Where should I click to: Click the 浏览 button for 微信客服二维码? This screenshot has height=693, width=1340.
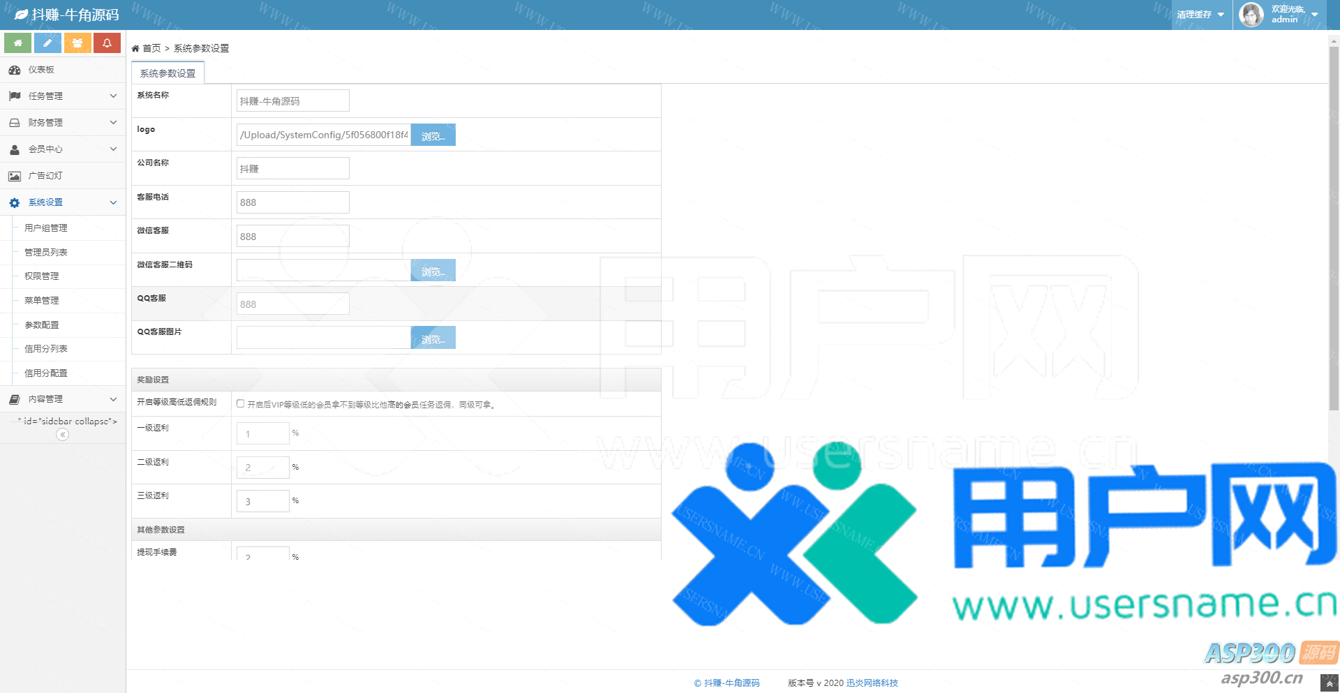click(433, 270)
